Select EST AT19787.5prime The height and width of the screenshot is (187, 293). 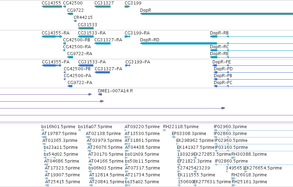tap(44, 137)
